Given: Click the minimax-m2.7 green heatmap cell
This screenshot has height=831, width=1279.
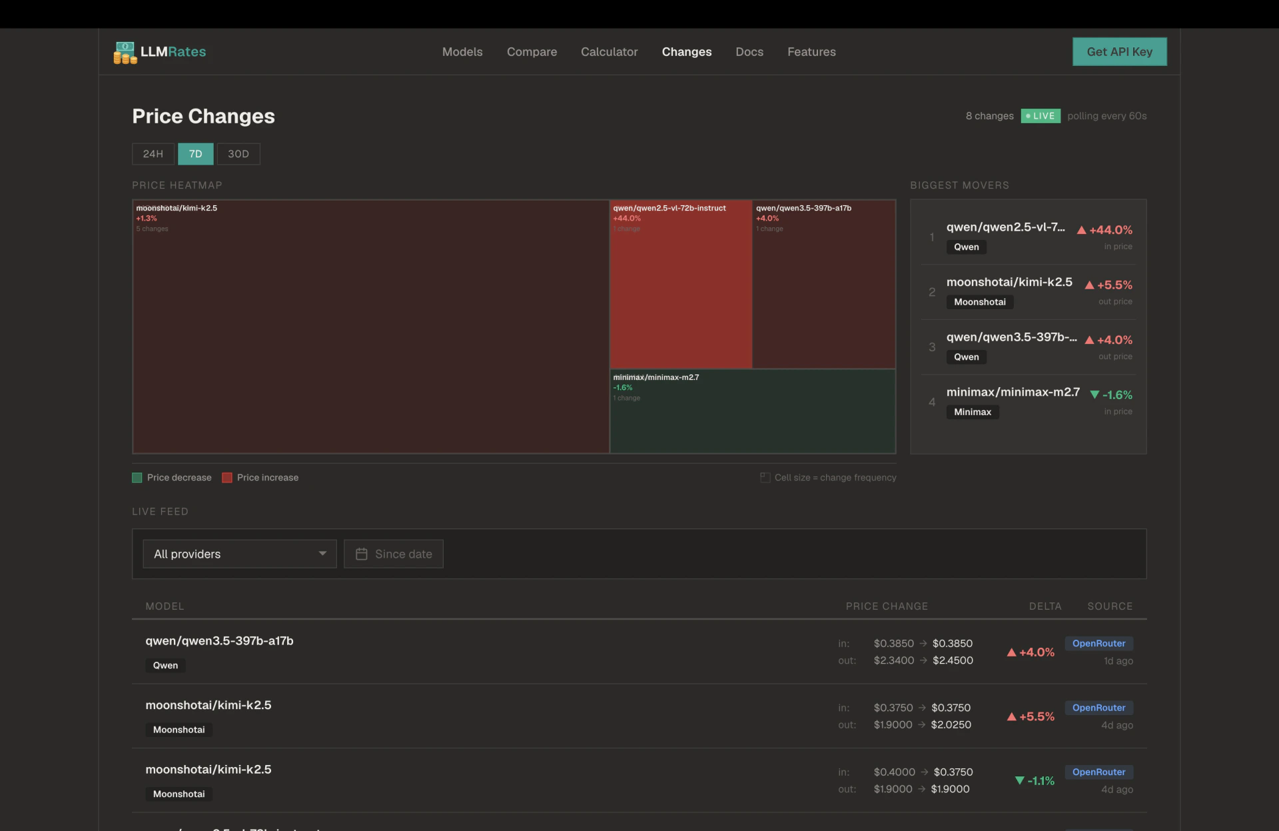Looking at the screenshot, I should [x=753, y=412].
